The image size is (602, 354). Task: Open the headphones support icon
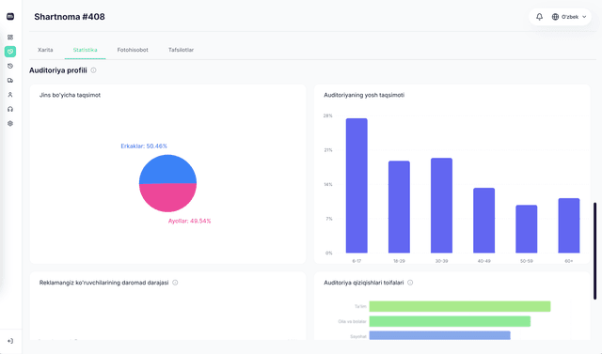pyautogui.click(x=10, y=109)
